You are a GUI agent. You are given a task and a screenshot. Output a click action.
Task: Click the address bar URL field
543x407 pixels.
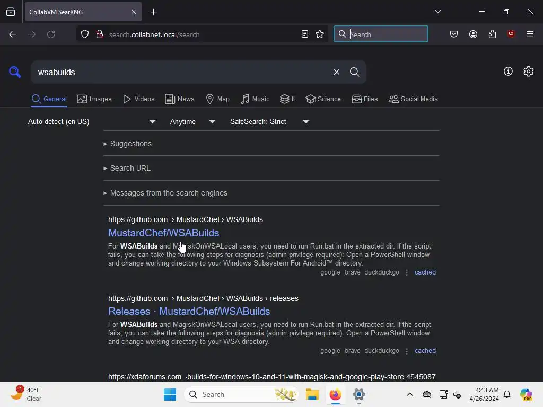202,34
